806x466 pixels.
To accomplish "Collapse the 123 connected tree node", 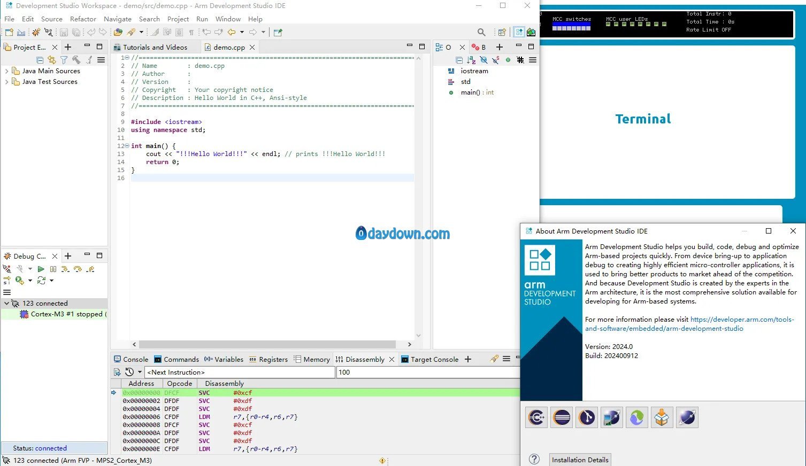I will [6, 303].
